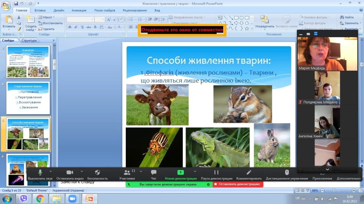Expand audio options arrow beside microphone

(x=50, y=171)
